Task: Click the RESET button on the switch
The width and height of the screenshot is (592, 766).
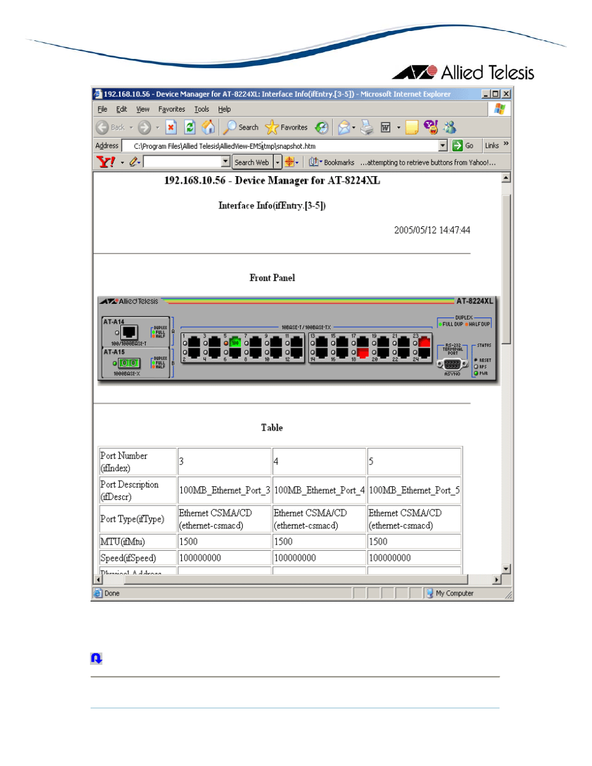Action: coord(476,360)
